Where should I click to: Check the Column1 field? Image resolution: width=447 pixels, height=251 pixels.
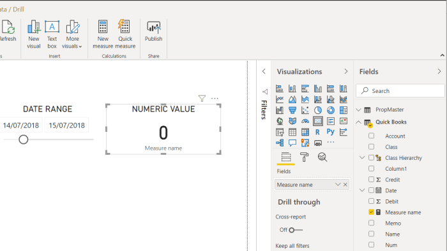[371, 169]
